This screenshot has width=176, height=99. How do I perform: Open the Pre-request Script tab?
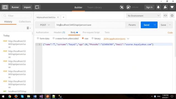pyautogui.click(x=91, y=32)
